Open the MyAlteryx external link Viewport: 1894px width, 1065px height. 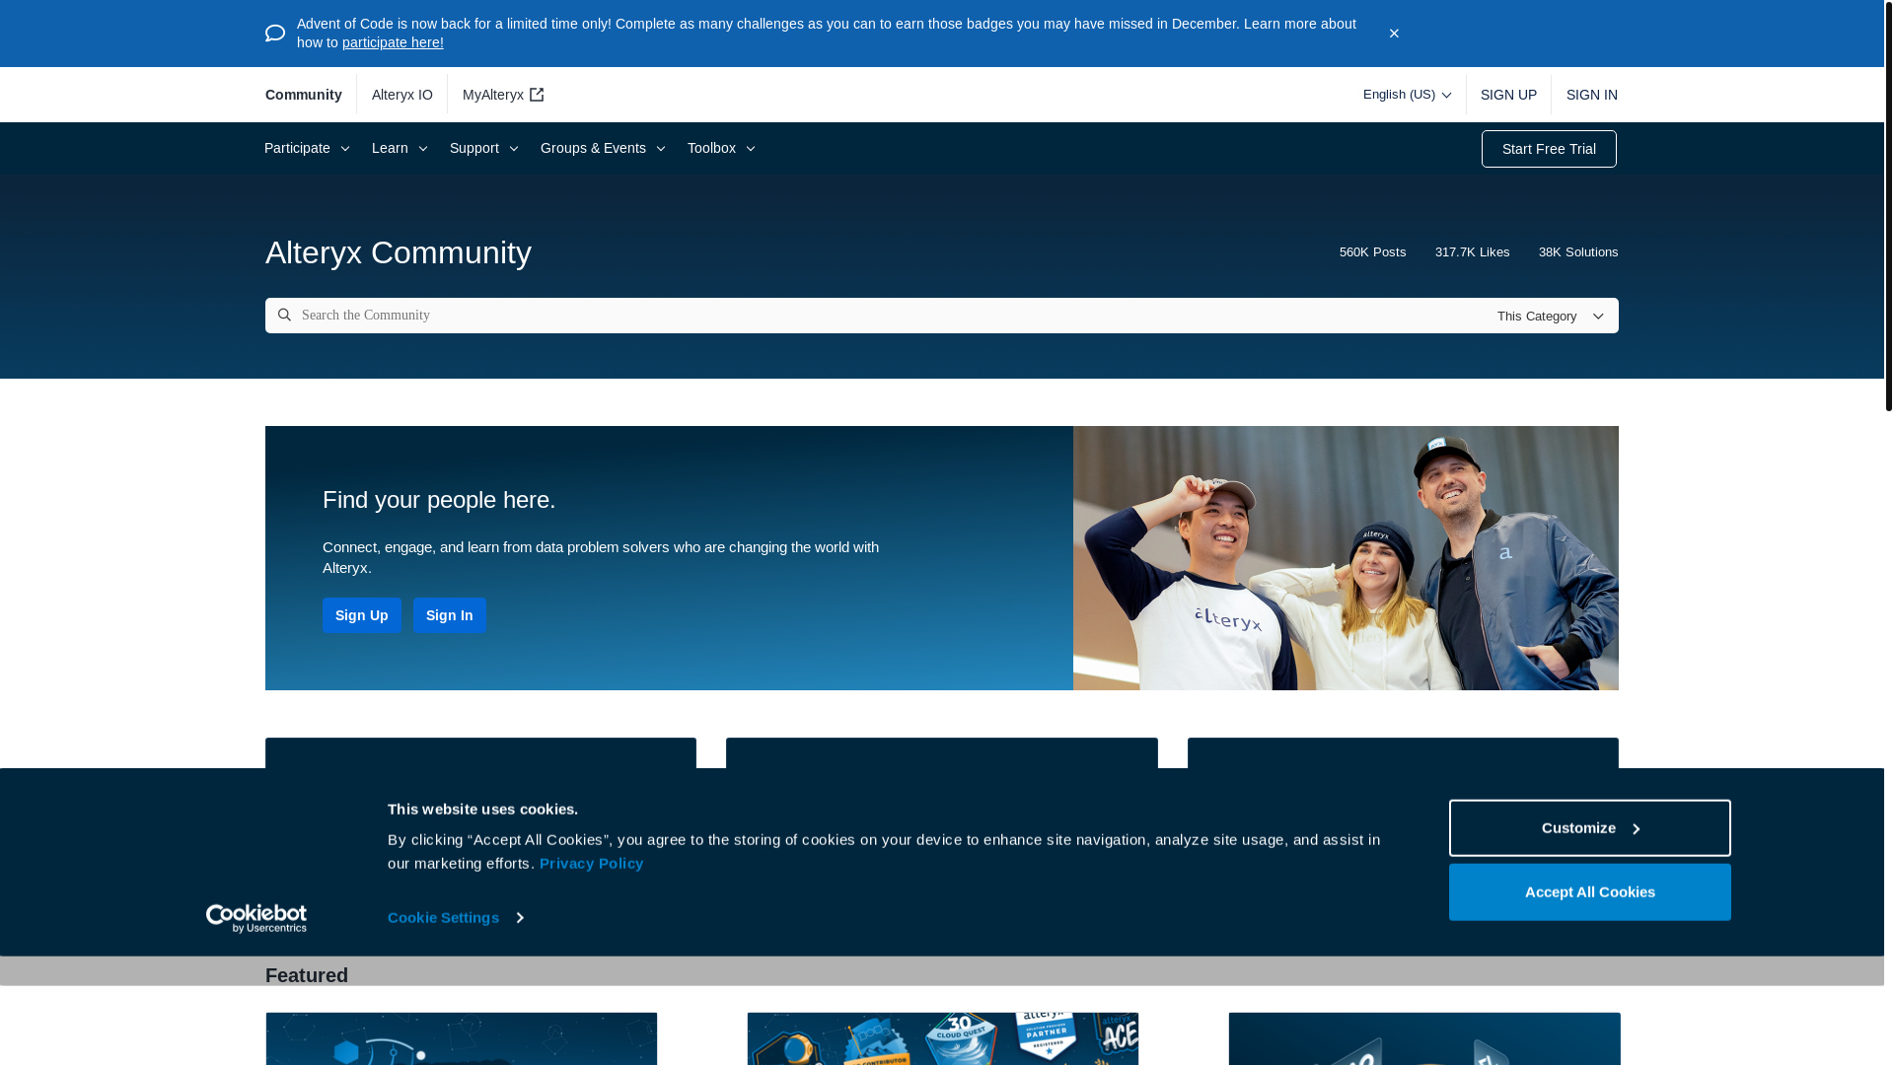click(x=503, y=95)
